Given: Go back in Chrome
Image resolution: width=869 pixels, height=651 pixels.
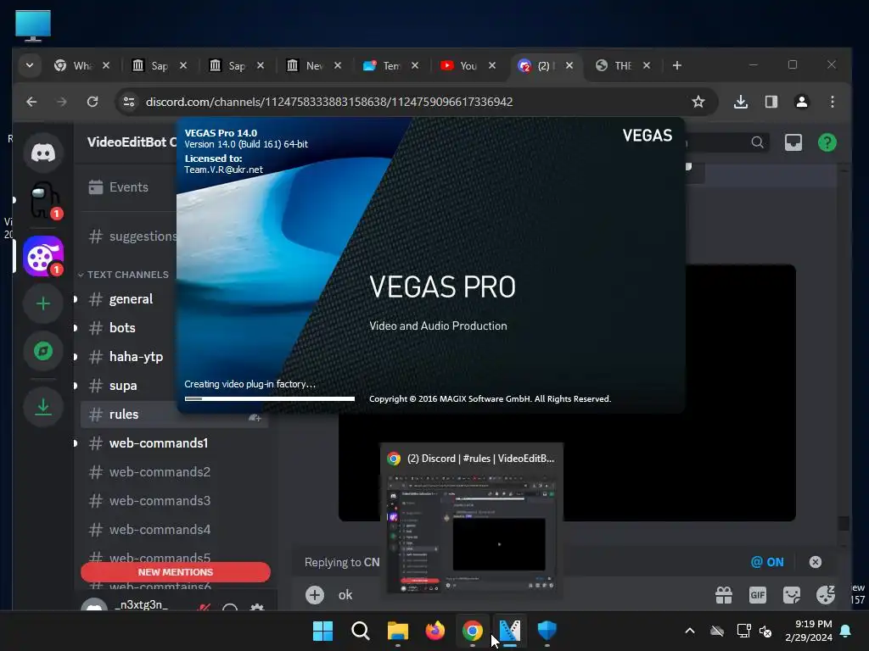Looking at the screenshot, I should [x=31, y=102].
